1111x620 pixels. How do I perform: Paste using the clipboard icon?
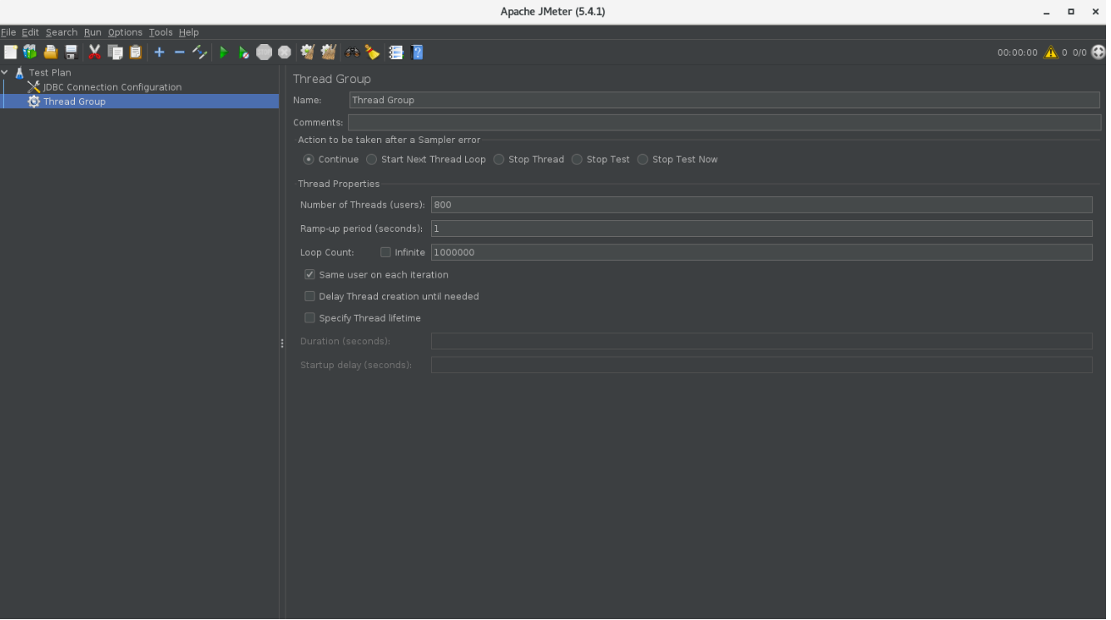pyautogui.click(x=136, y=52)
